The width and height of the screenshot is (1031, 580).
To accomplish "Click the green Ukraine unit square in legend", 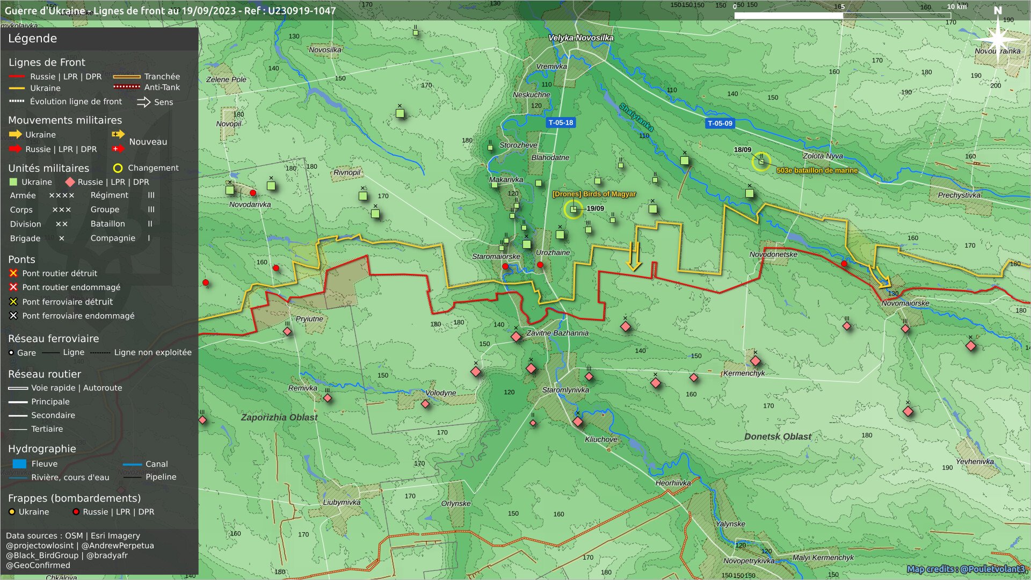I will point(13,182).
